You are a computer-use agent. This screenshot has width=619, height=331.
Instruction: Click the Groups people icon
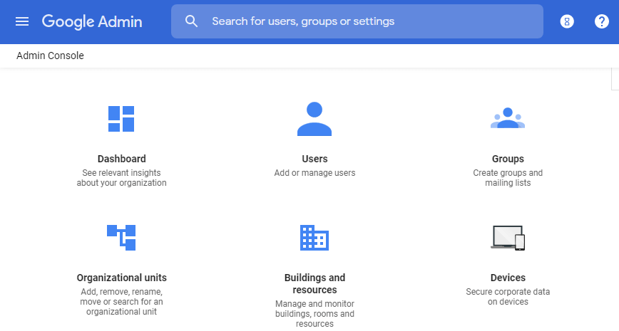[x=508, y=118]
